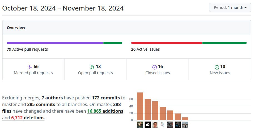View the 16,865 additions link

[x=105, y=111]
